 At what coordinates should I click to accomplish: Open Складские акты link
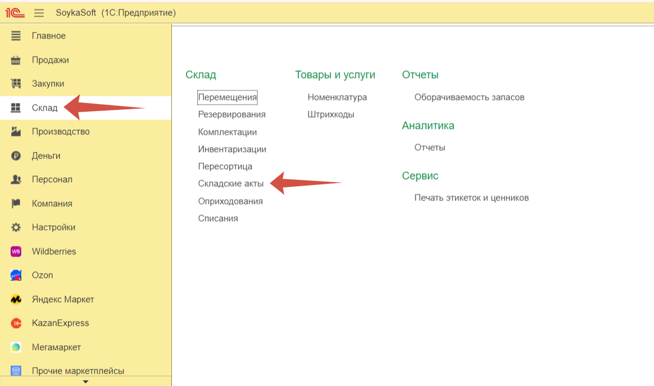[x=230, y=184]
